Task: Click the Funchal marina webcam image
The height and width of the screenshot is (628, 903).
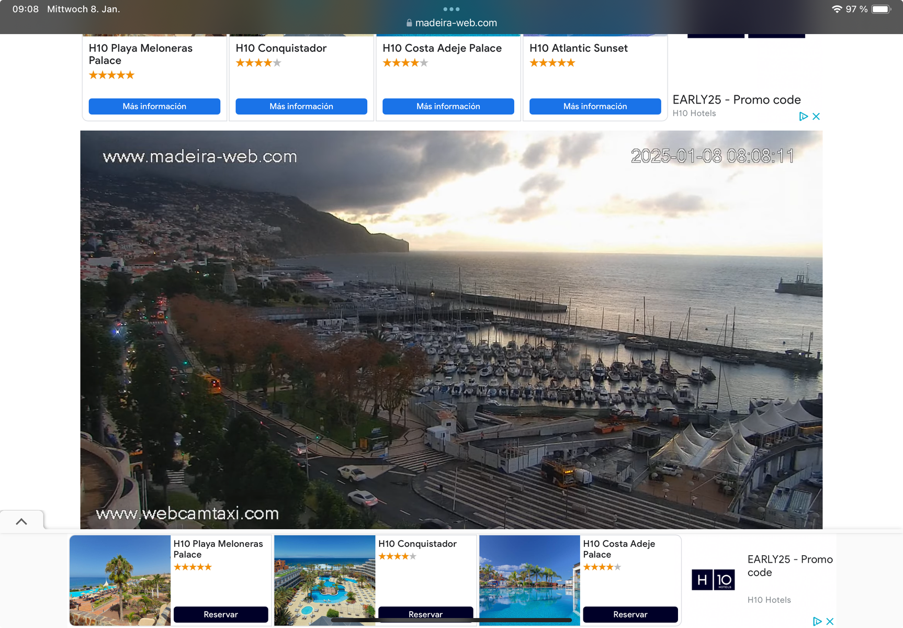Action: tap(451, 330)
